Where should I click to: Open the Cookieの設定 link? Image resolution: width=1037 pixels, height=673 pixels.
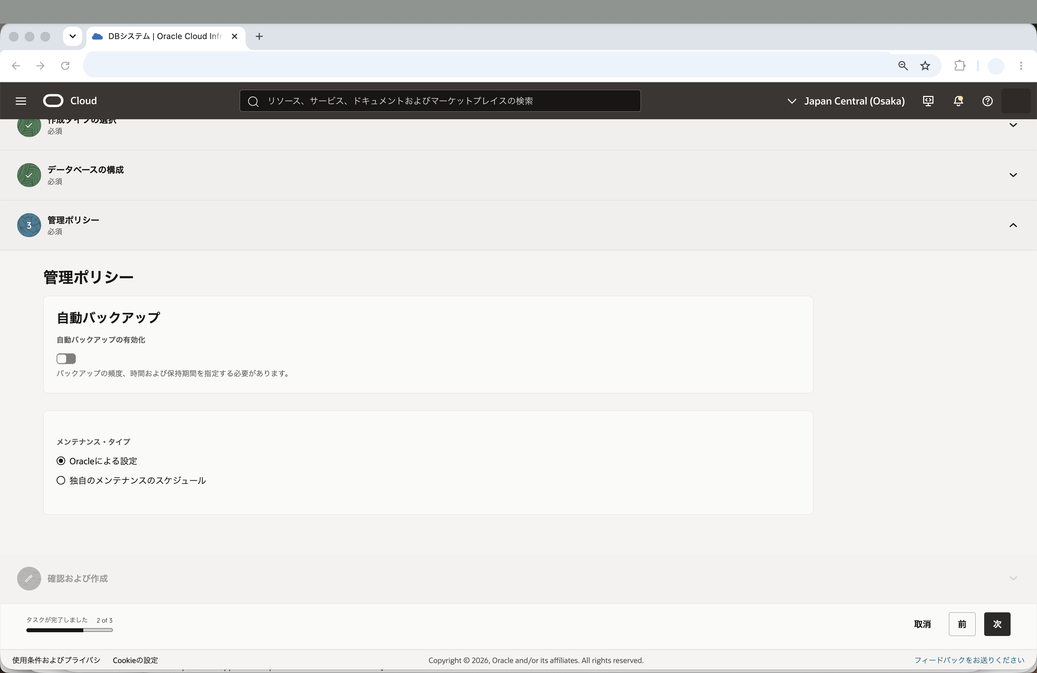click(135, 660)
